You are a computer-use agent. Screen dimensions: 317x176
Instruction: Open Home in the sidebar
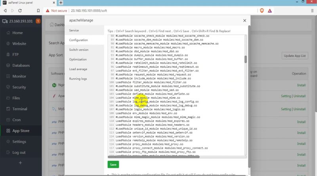17,33
